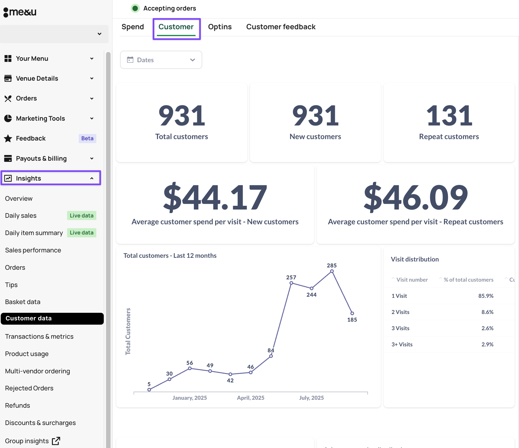The width and height of the screenshot is (519, 448).
Task: Click the Insights chart icon
Action: [x=8, y=178]
